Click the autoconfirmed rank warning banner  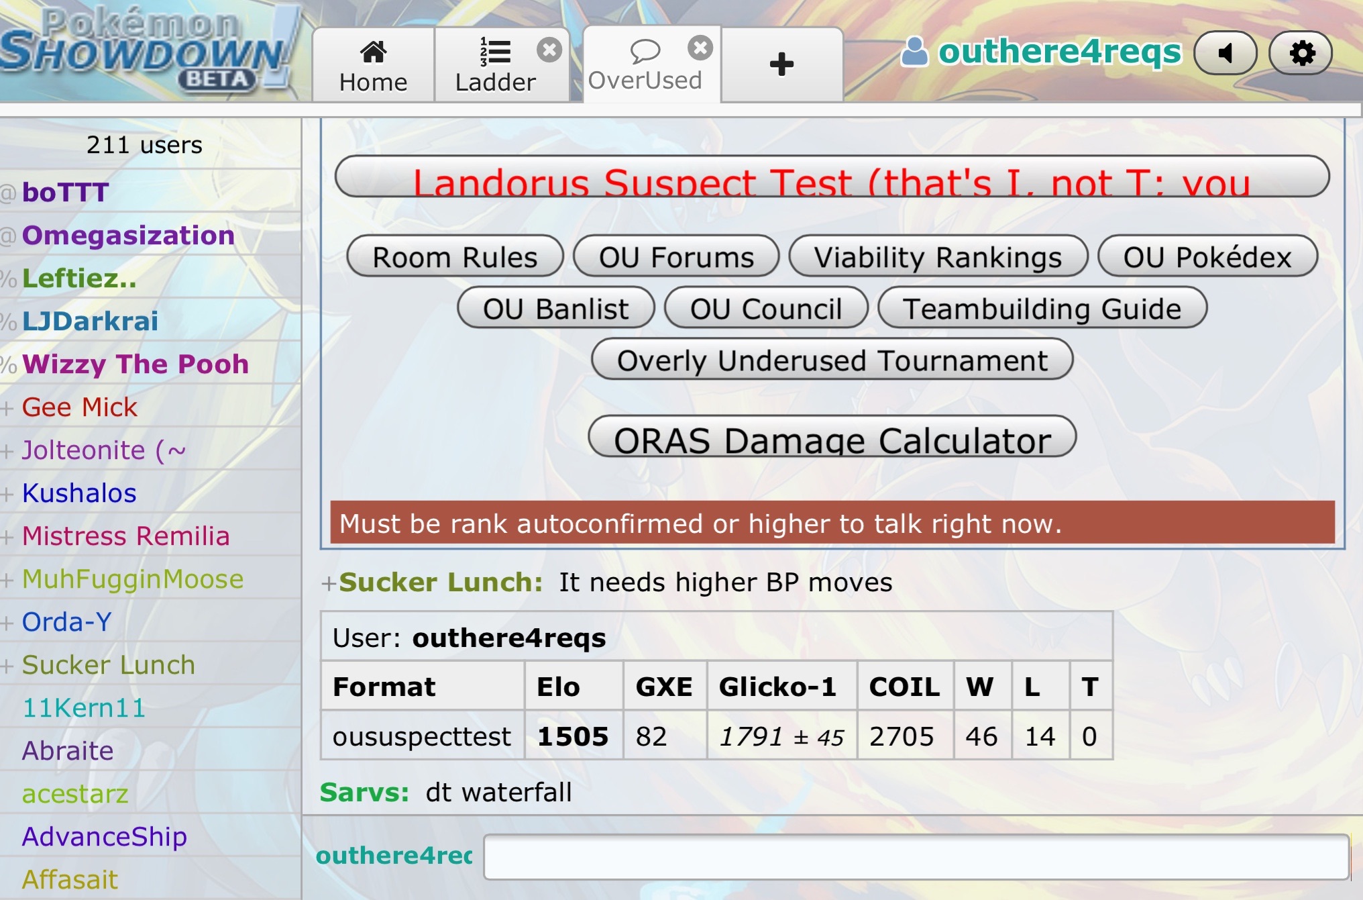(832, 522)
